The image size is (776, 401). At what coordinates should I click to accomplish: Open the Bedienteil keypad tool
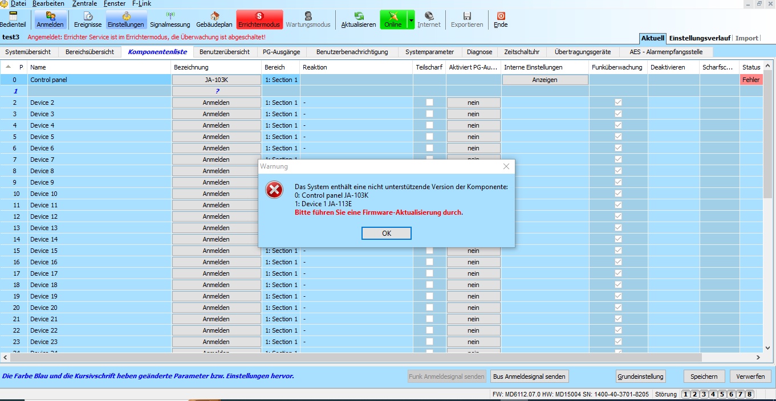[13, 19]
